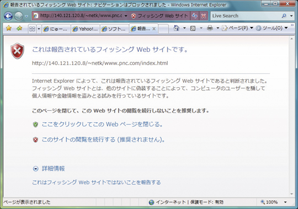
Task: Click scrollbar up arrow on page
Action: pyautogui.click(x=292, y=39)
